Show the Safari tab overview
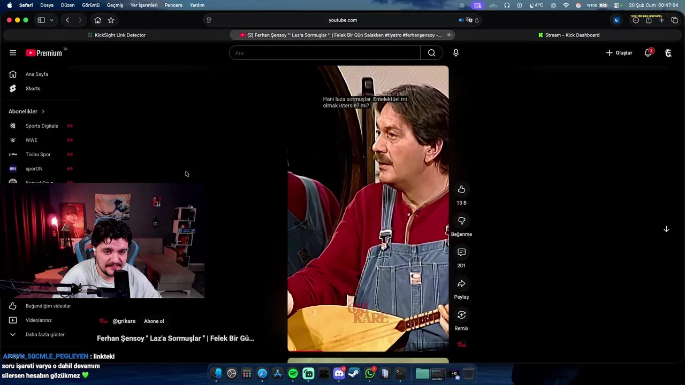This screenshot has height=385, width=685. [674, 20]
